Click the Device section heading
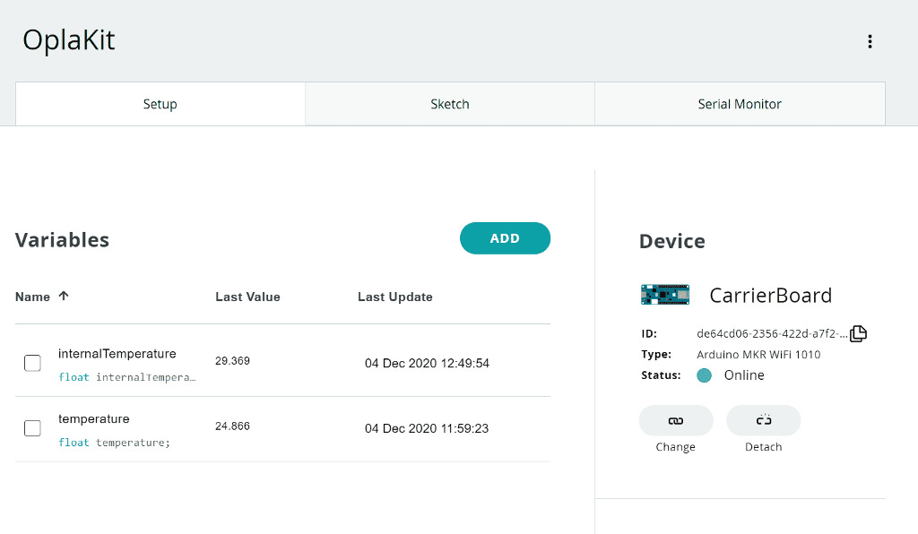Image resolution: width=918 pixels, height=534 pixels. pyautogui.click(x=672, y=241)
